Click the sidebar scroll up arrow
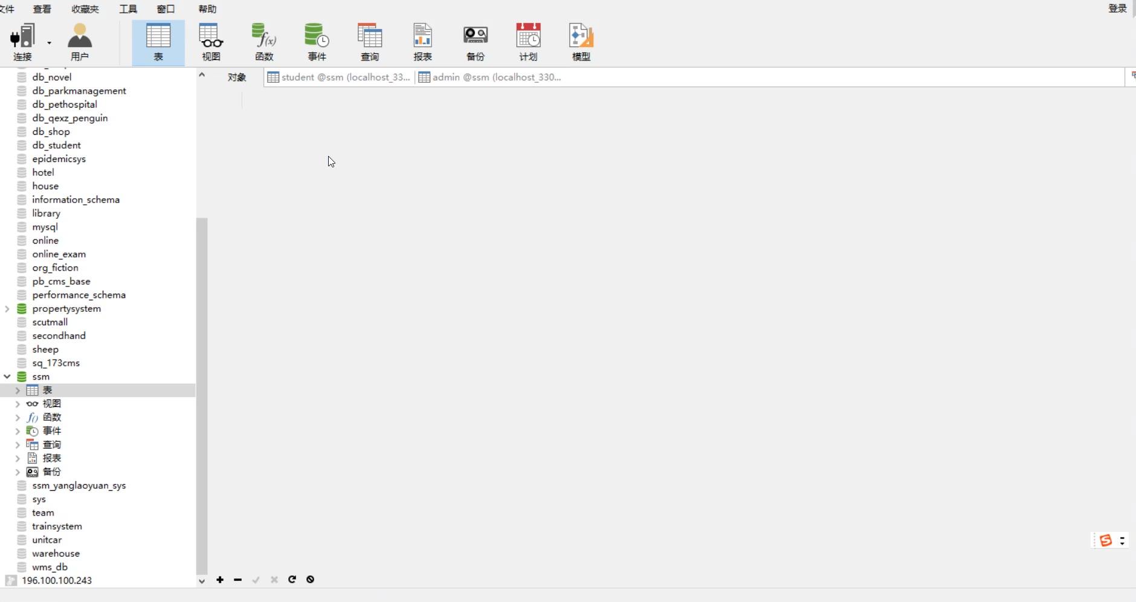The image size is (1136, 602). (202, 74)
